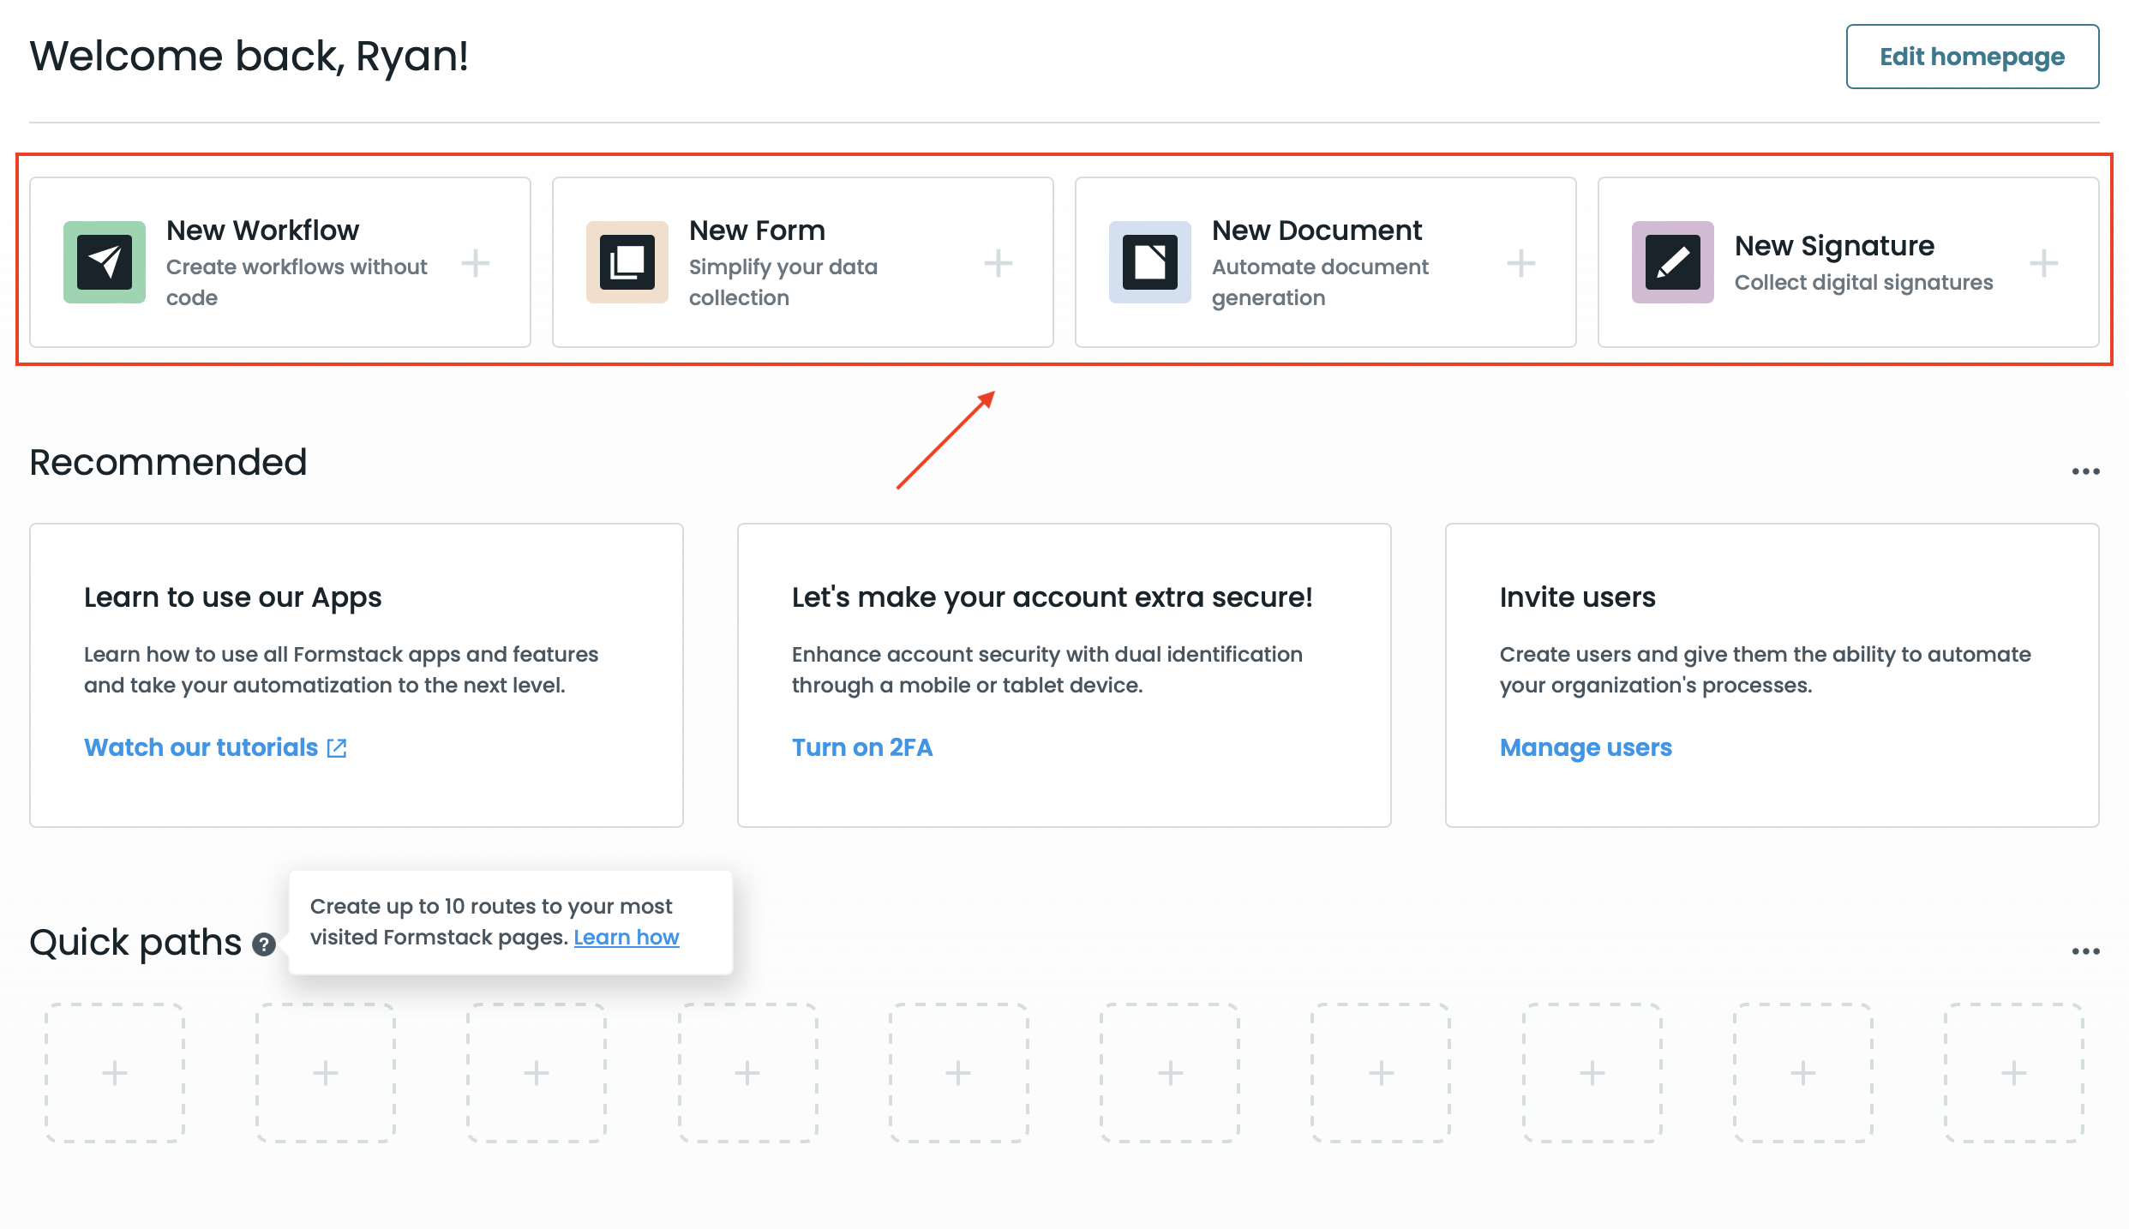Image resolution: width=2129 pixels, height=1229 pixels.
Task: Click the Edit homepage button
Action: click(x=1972, y=57)
